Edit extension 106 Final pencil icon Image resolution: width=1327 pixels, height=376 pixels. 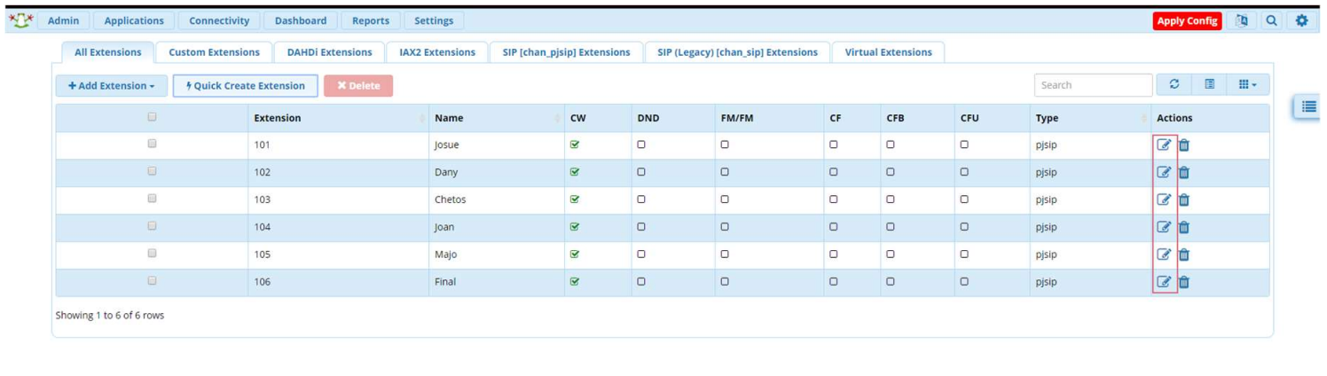point(1164,282)
